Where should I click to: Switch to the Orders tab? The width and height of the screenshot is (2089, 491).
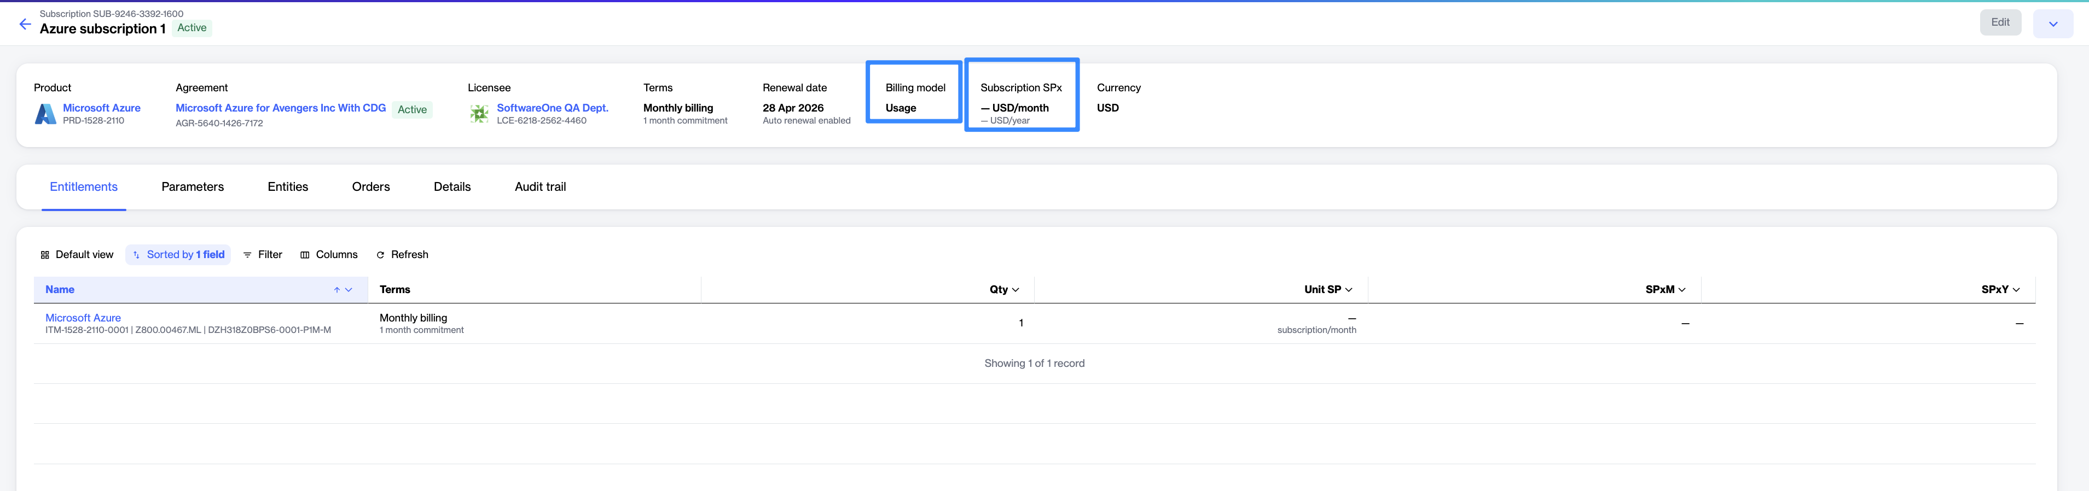click(x=370, y=187)
